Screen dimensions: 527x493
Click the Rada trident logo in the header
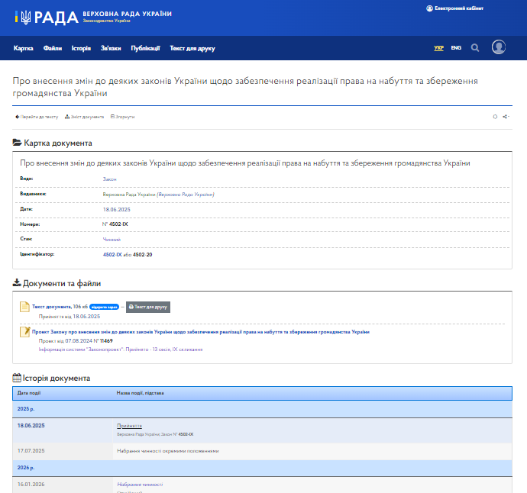point(25,17)
